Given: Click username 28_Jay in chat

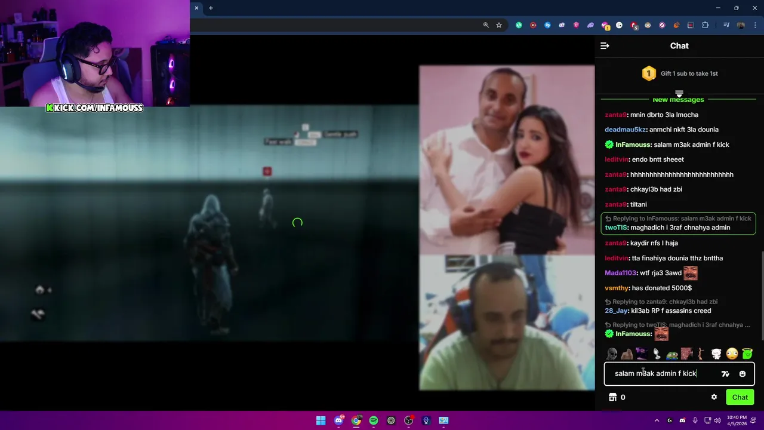Looking at the screenshot, I should pos(615,311).
